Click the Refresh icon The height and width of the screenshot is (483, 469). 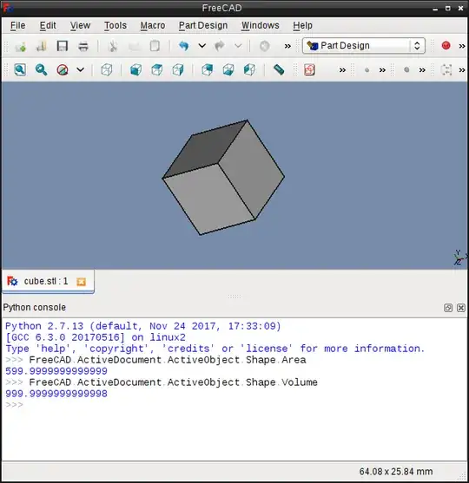pyautogui.click(x=264, y=46)
